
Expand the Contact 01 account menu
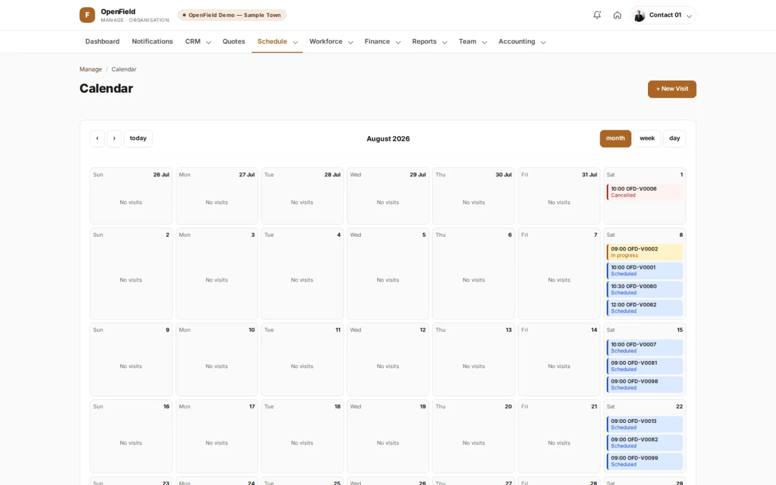point(663,15)
